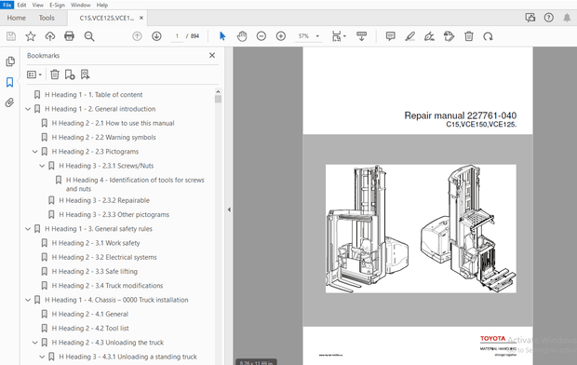The width and height of the screenshot is (577, 365).
Task: Switch to the Tools tab
Action: 47,18
